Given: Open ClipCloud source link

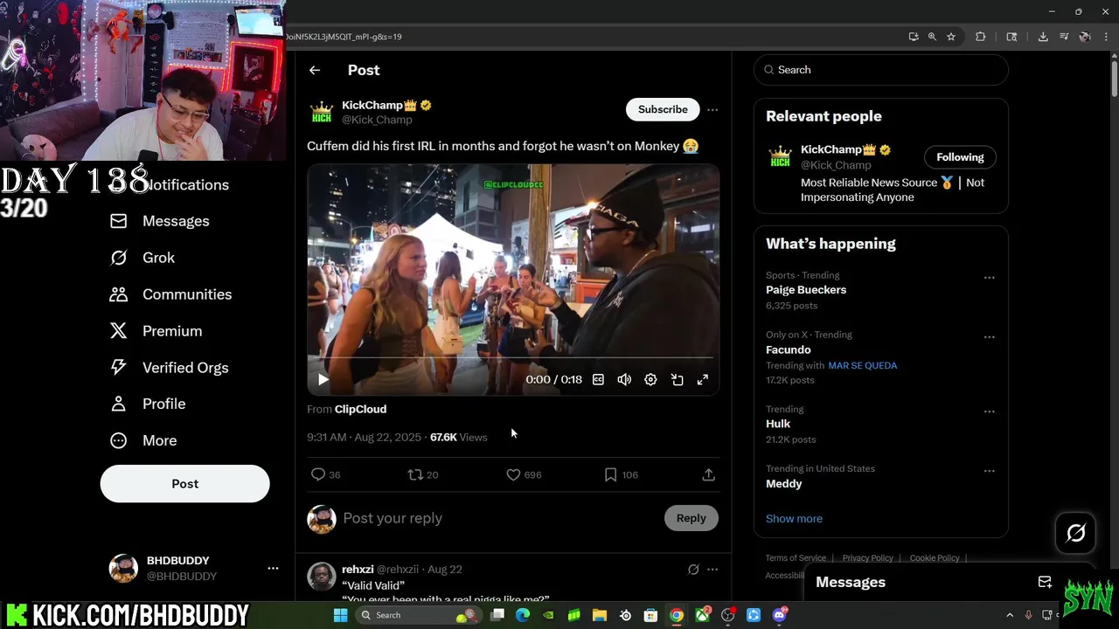Looking at the screenshot, I should pyautogui.click(x=360, y=409).
